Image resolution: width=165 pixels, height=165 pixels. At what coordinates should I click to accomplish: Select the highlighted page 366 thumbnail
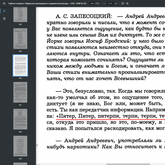click(20, 66)
